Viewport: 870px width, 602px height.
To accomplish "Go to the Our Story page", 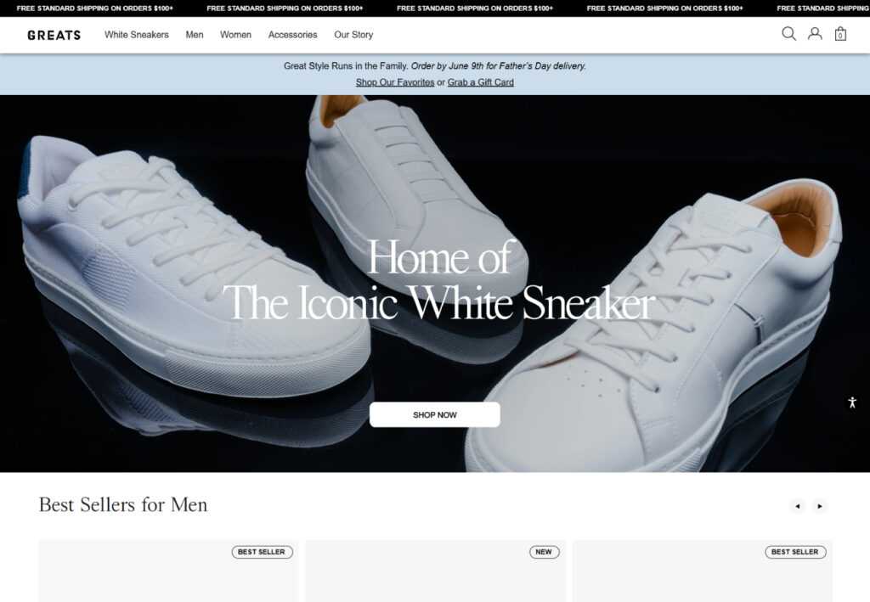I will click(x=353, y=34).
